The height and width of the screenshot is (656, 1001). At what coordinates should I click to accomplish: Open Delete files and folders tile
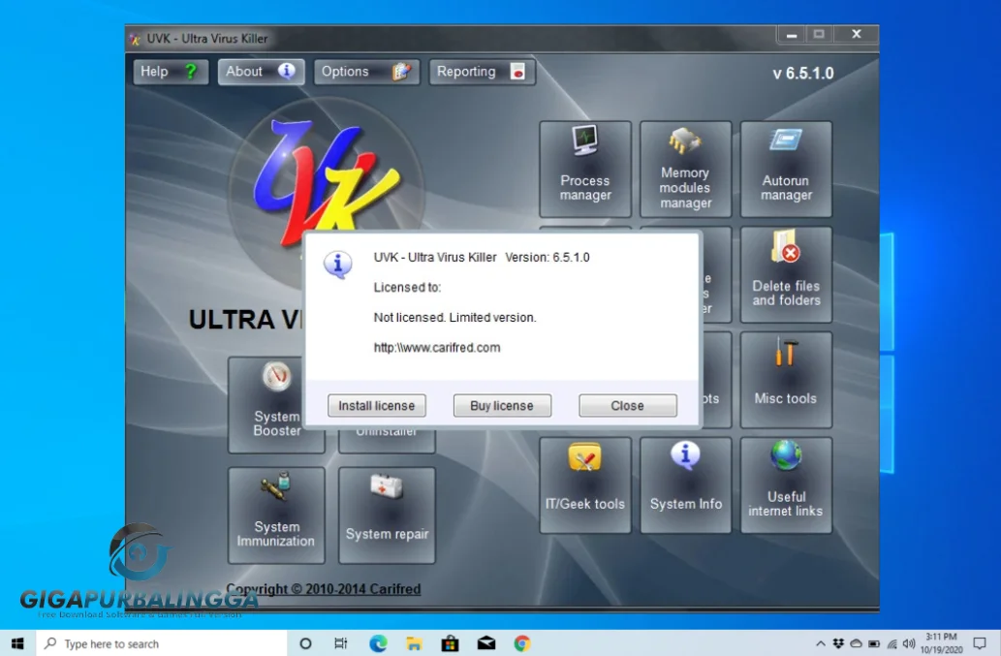pos(786,274)
